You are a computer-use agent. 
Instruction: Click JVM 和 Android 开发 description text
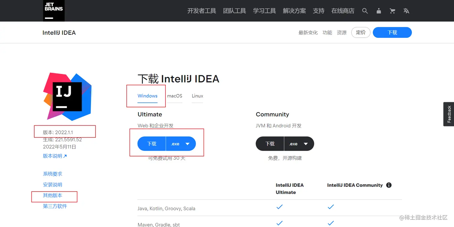[x=279, y=126]
